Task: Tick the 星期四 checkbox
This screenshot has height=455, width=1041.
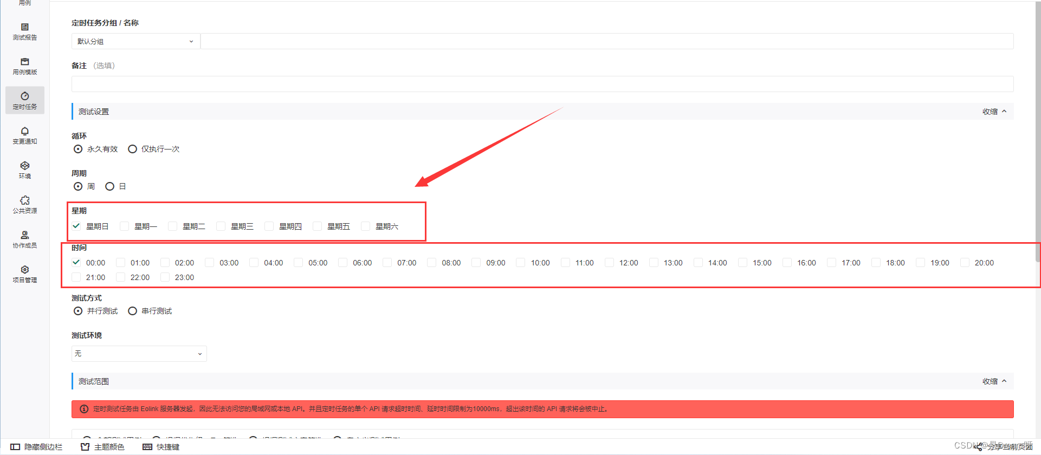Action: 269,226
